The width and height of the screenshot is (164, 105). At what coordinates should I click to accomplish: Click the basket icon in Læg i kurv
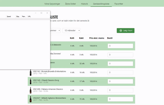tap(121, 30)
